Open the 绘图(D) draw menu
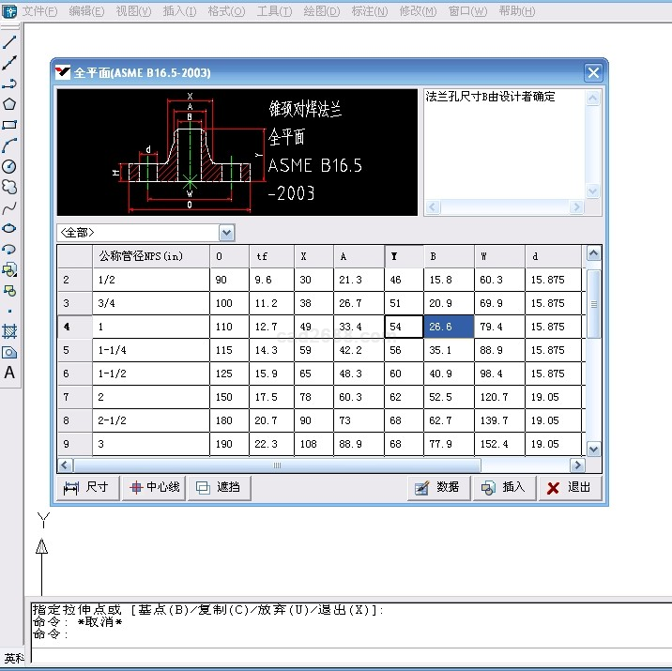Viewport: 672px width, 671px height. pos(322,11)
